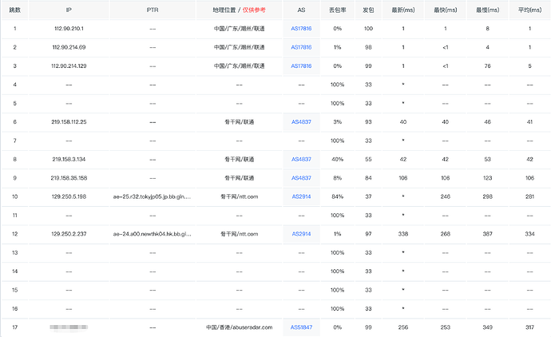Viewport: 551px width, 337px height.
Task: Select IP address 219.158.112.25
Action: coord(69,122)
